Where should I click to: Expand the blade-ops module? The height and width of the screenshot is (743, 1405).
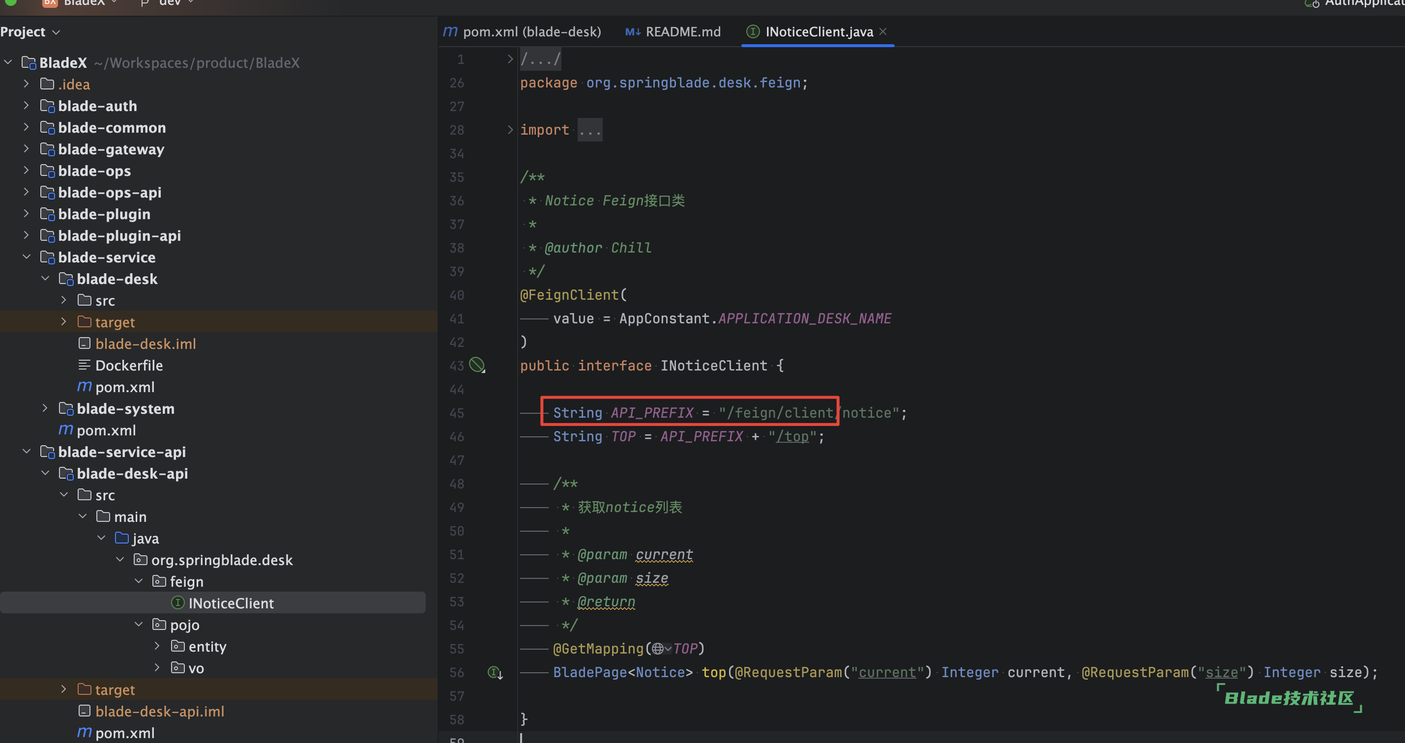pyautogui.click(x=26, y=170)
